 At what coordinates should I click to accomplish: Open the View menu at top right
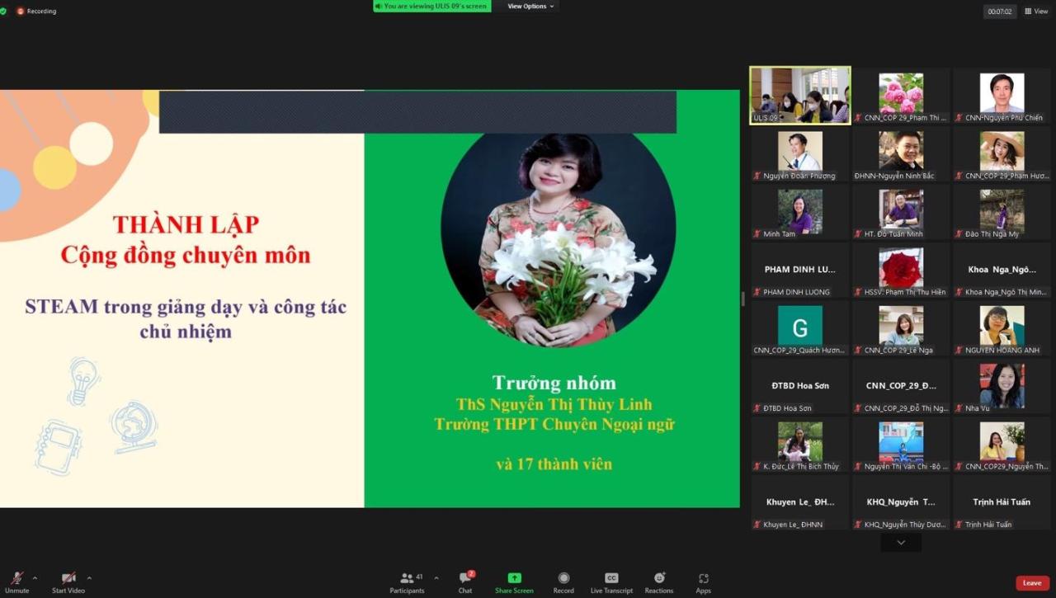click(x=1035, y=11)
